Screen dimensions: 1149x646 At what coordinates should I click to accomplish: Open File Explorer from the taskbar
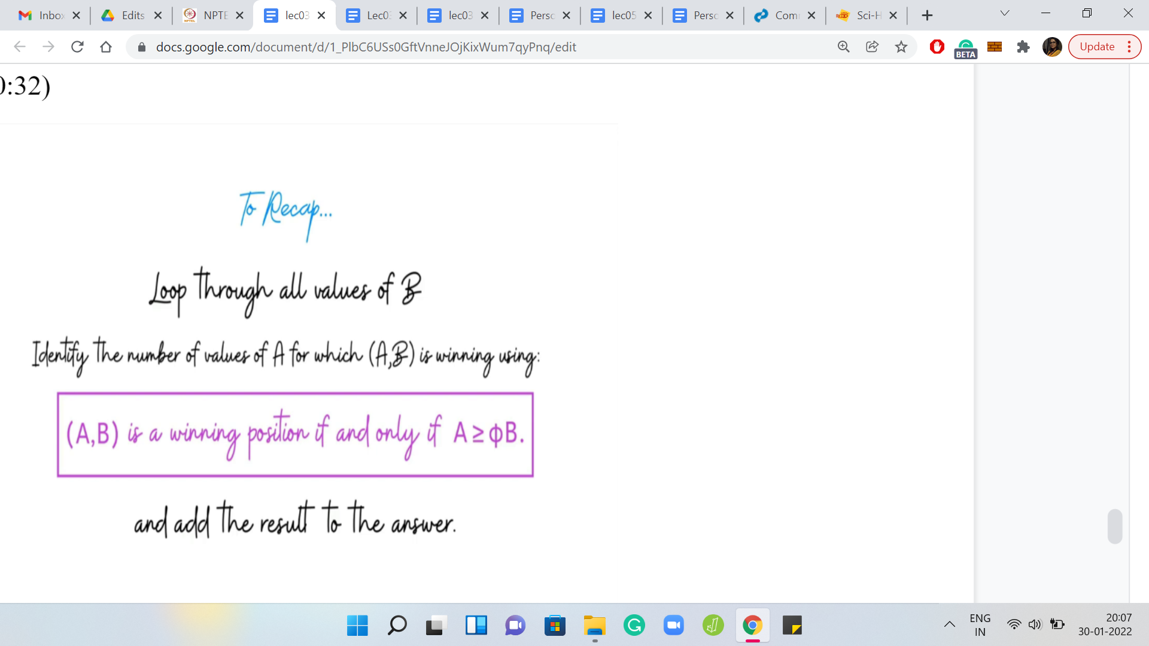(x=594, y=626)
